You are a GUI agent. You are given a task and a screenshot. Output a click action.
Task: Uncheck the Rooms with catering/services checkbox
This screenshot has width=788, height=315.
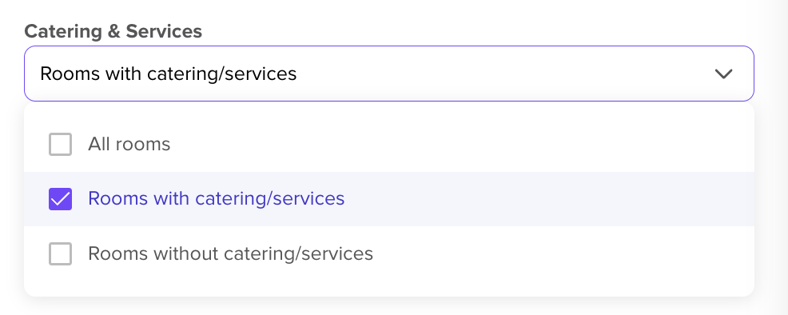pos(60,199)
